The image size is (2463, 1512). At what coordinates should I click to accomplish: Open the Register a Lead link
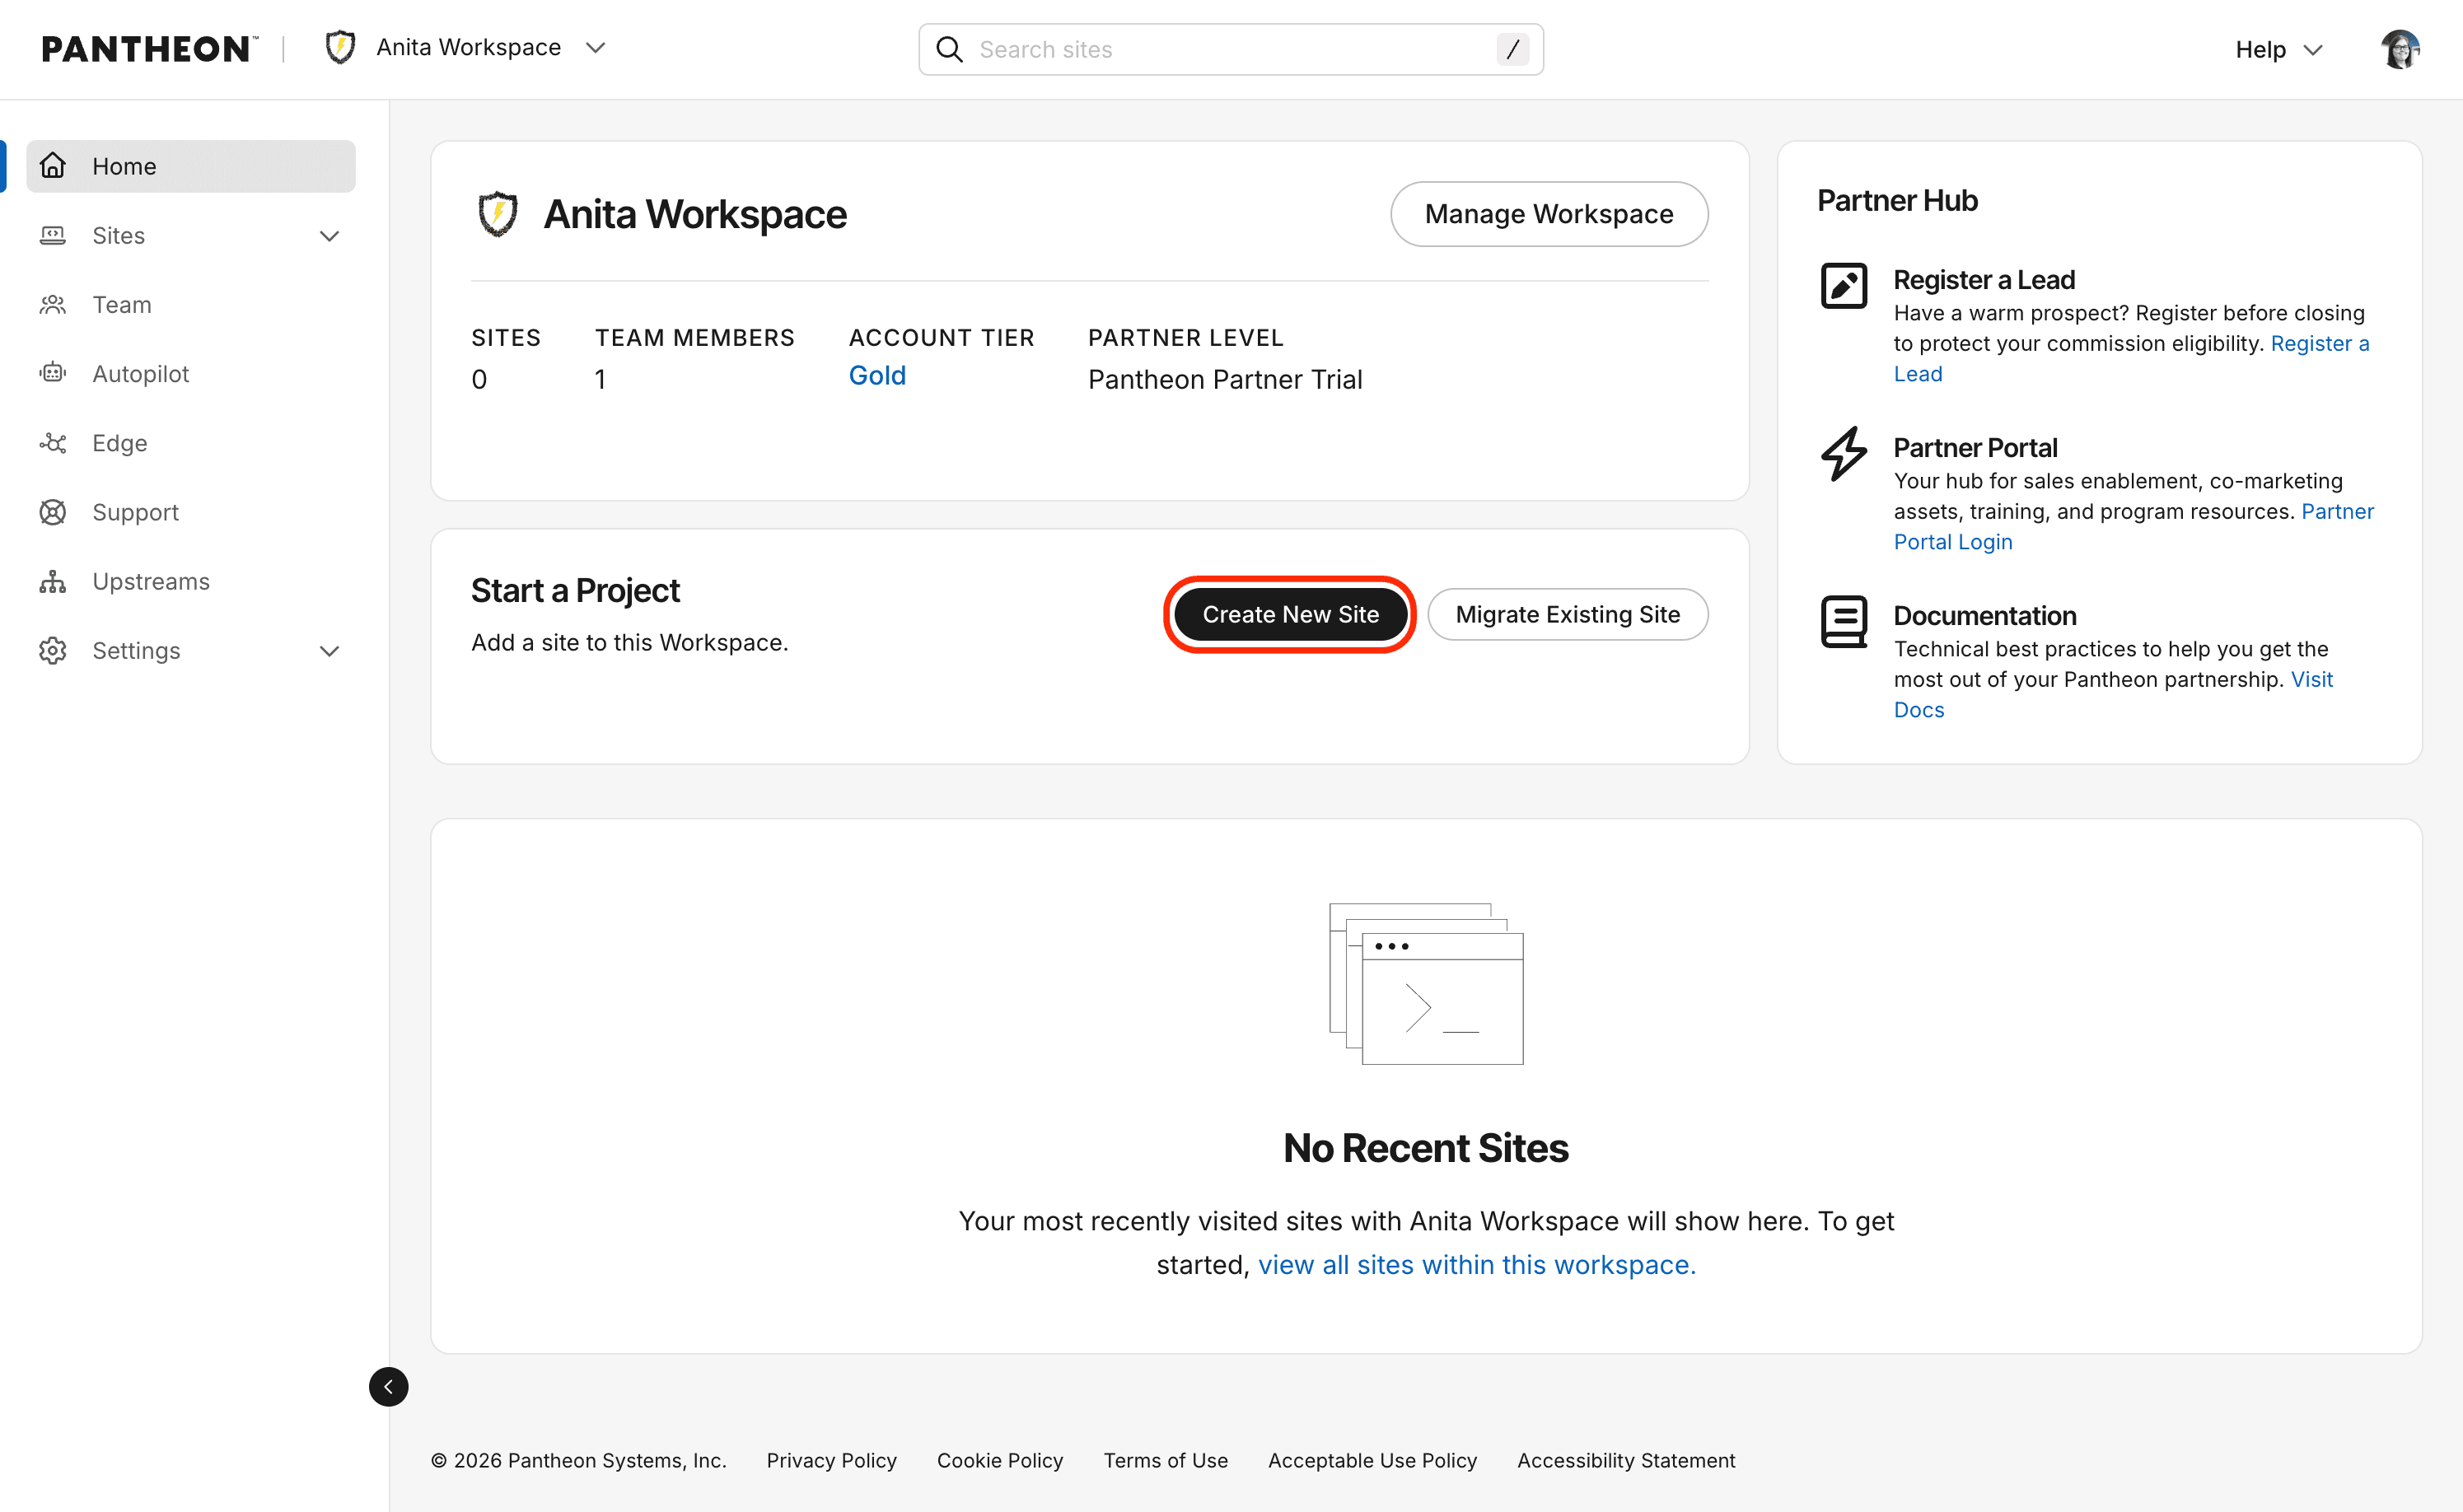pos(2319,343)
